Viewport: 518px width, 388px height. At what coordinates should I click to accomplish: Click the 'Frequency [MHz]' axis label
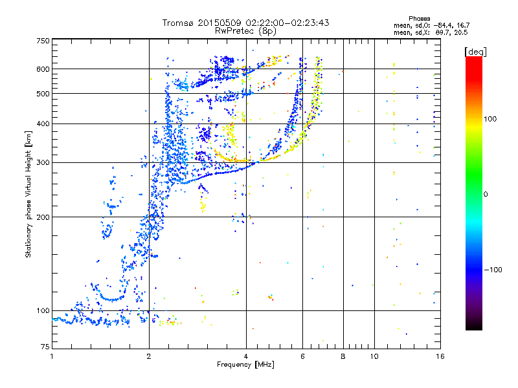click(x=245, y=365)
